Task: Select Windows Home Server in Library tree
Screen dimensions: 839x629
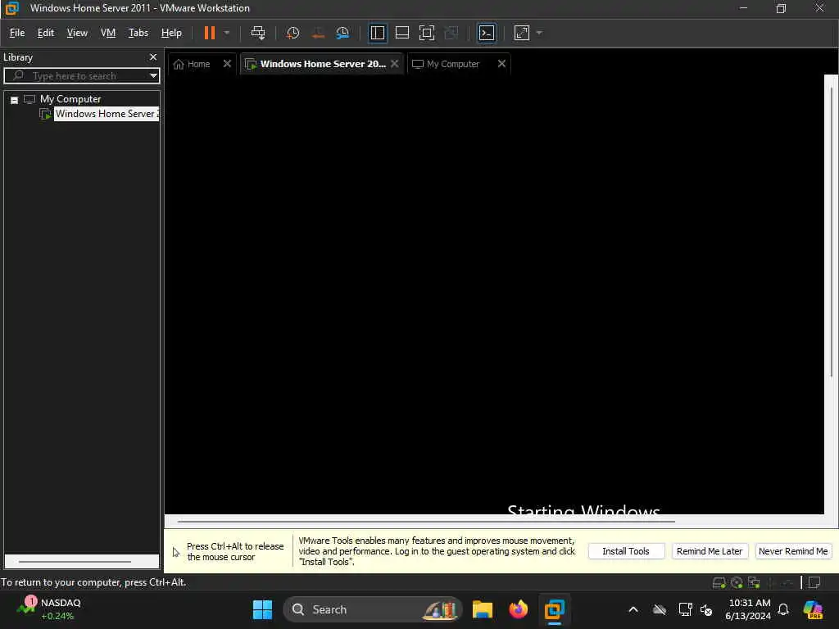Action: tap(107, 114)
